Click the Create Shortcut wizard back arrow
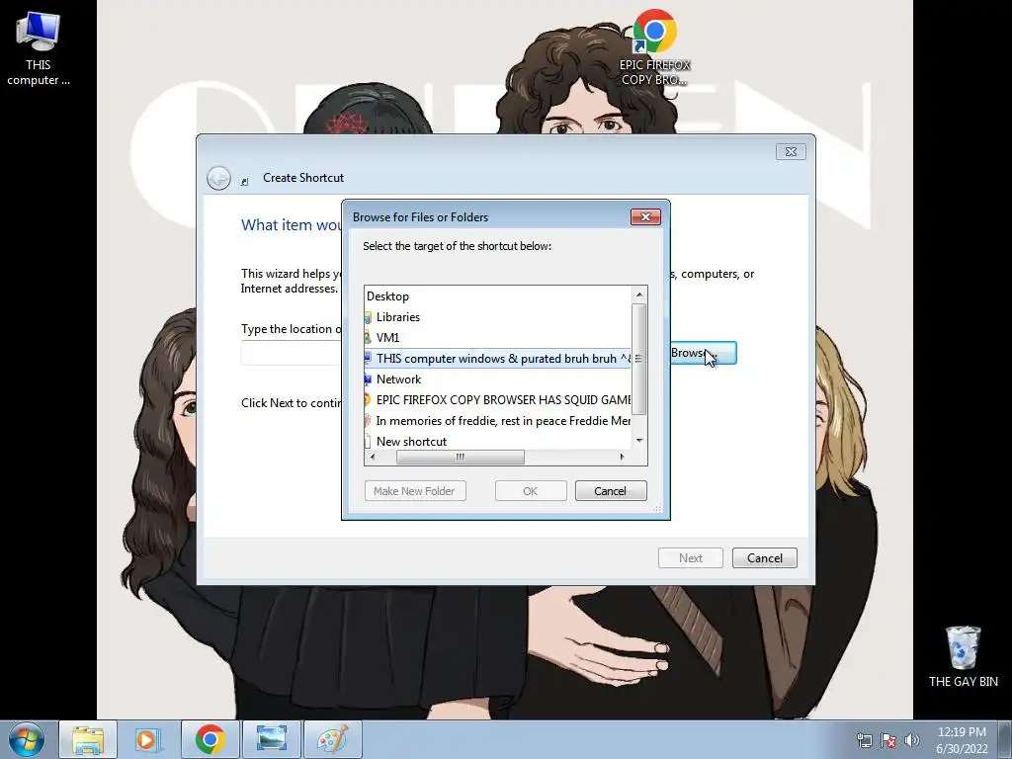 click(x=218, y=178)
